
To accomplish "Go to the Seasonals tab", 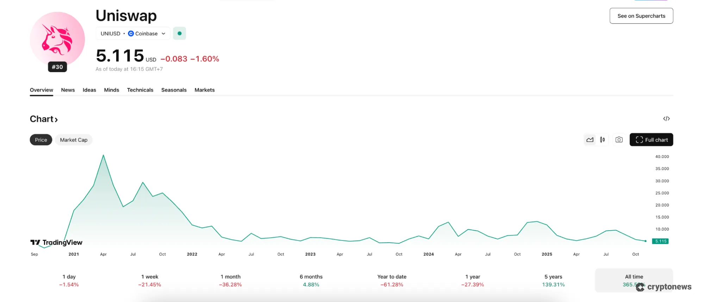I will click(x=174, y=90).
